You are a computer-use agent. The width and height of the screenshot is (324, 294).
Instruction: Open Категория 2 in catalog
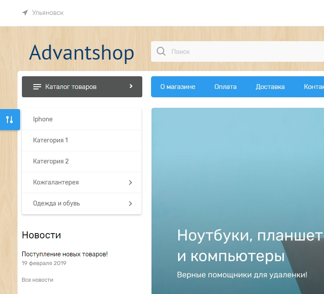pyautogui.click(x=51, y=161)
